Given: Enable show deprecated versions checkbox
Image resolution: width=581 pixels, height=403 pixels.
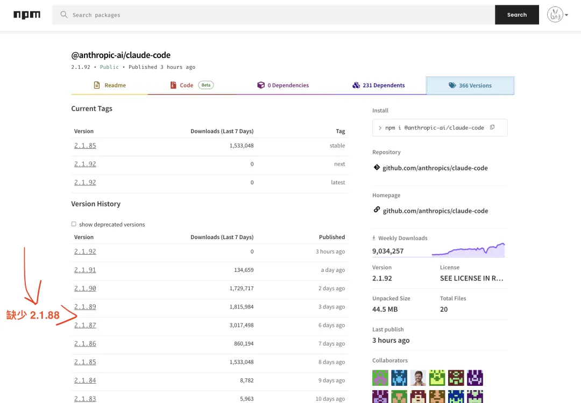Looking at the screenshot, I should coord(74,224).
